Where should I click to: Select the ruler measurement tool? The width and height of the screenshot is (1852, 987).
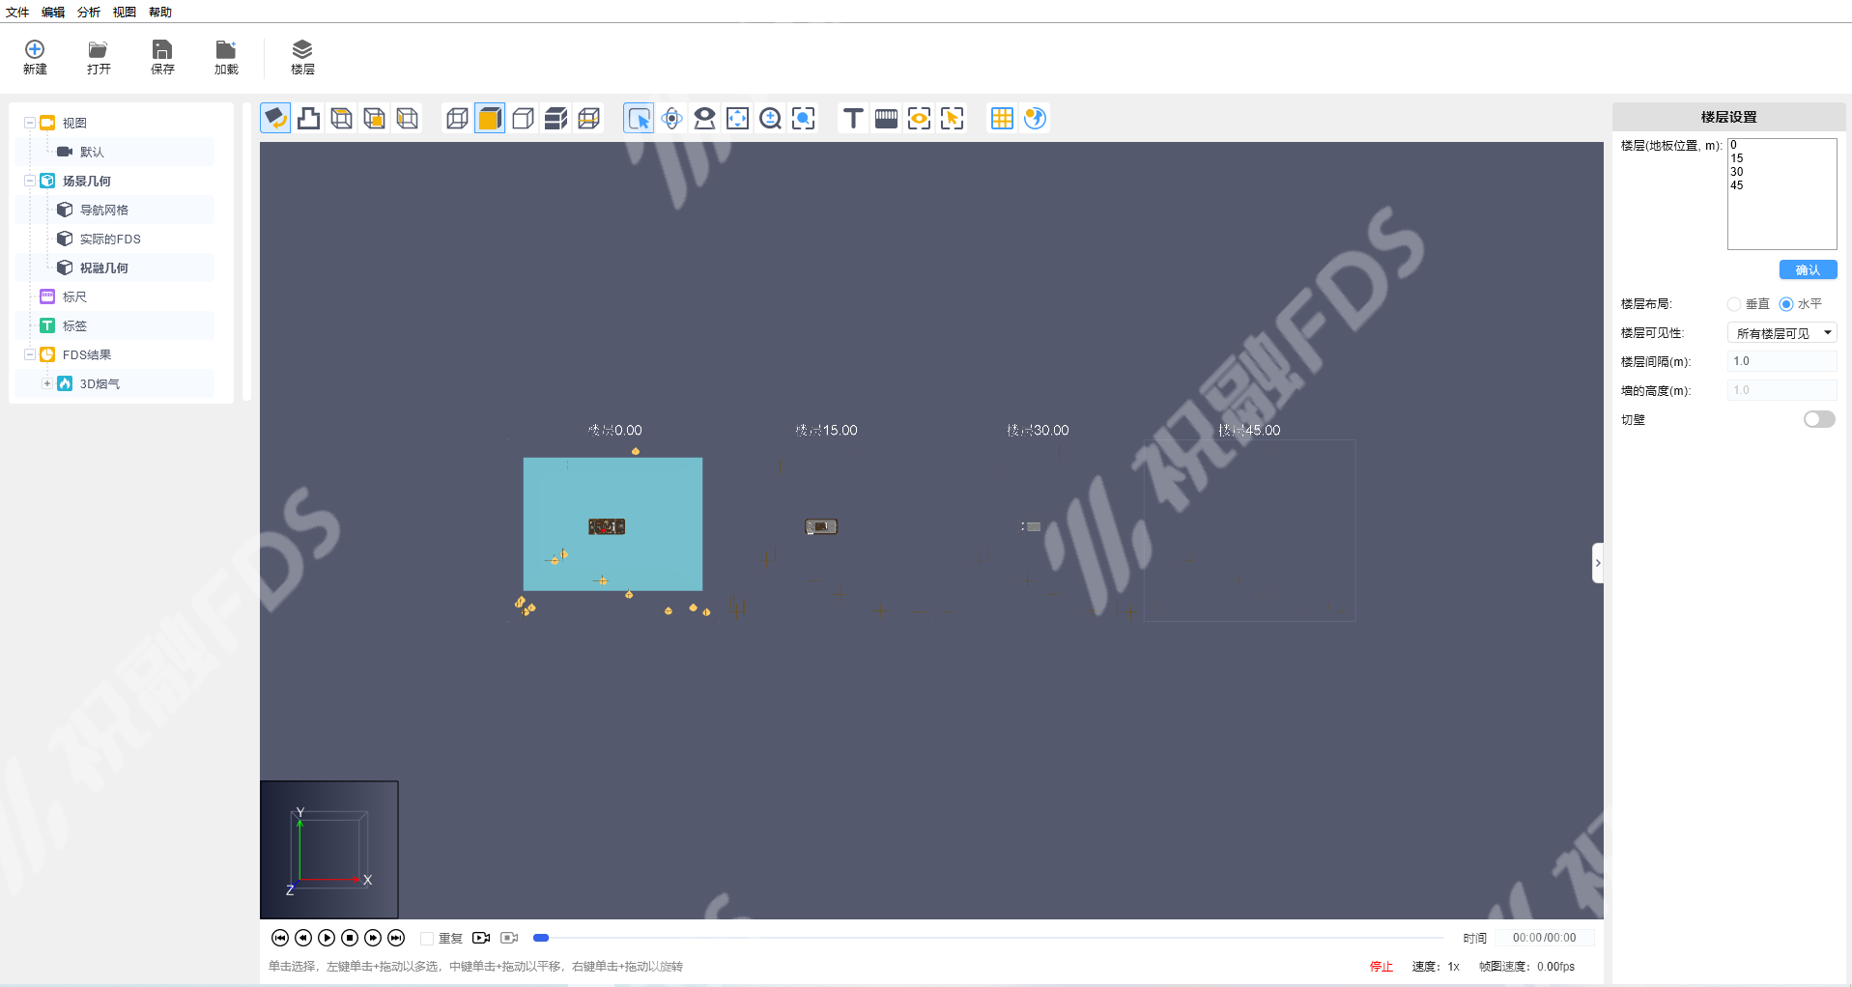point(885,119)
